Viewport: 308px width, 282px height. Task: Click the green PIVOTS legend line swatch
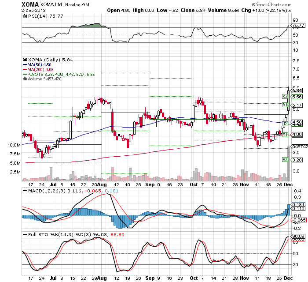pyautogui.click(x=25, y=74)
